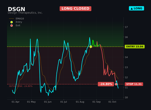The image size is (151, 110).
Task: Click the 17 price axis label
Action: 126,27
